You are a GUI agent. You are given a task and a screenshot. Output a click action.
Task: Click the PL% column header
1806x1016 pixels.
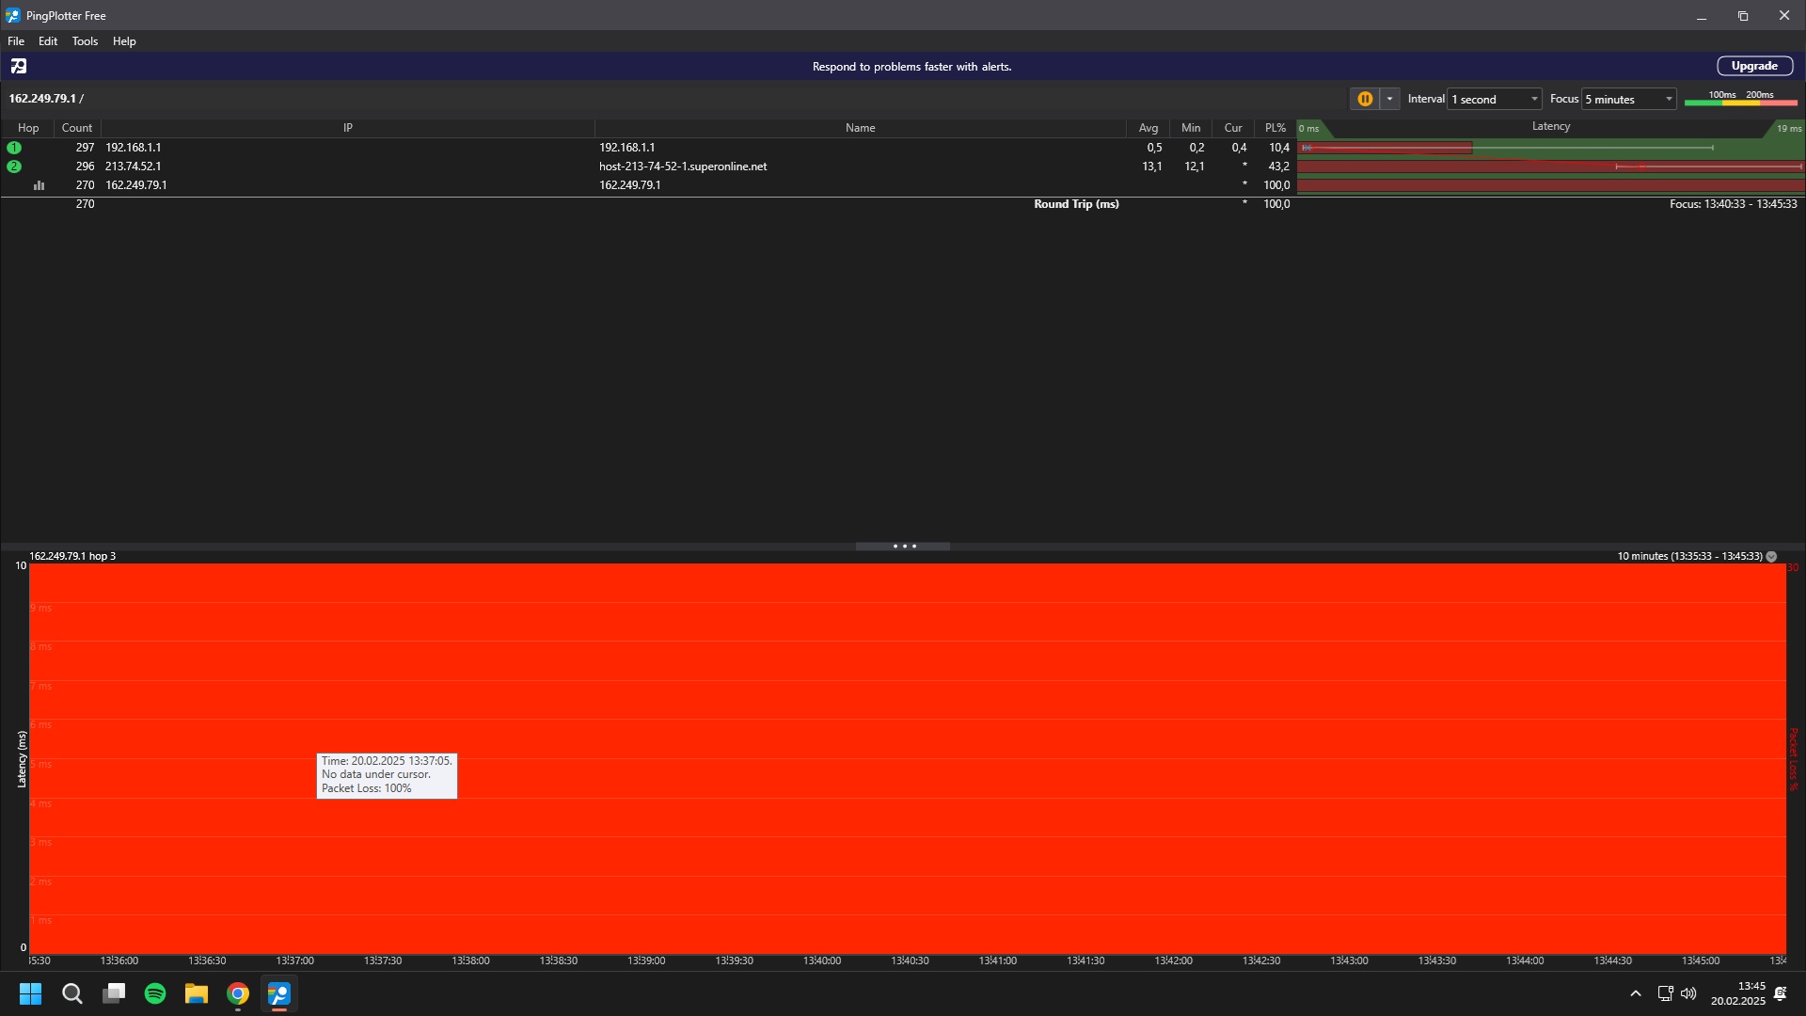click(x=1275, y=128)
